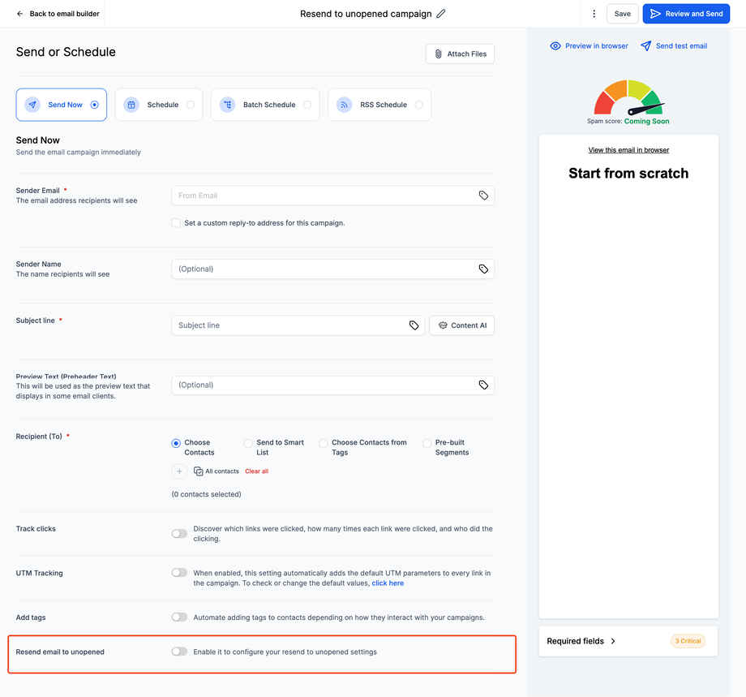This screenshot has width=746, height=697.
Task: Open the three-dot more options menu
Action: [594, 14]
